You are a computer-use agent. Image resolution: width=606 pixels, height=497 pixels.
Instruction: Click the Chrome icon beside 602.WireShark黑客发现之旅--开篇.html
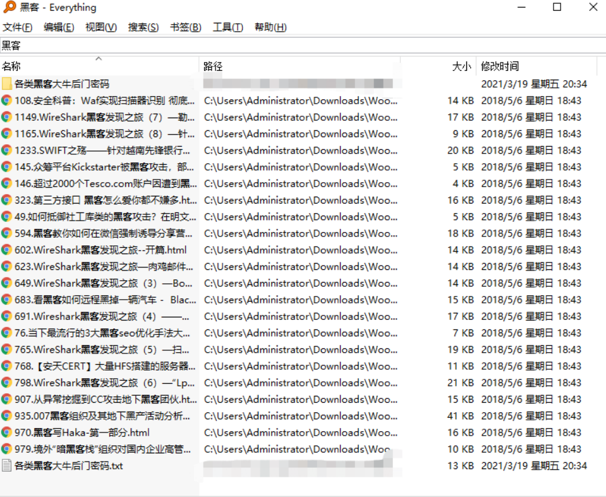6,249
